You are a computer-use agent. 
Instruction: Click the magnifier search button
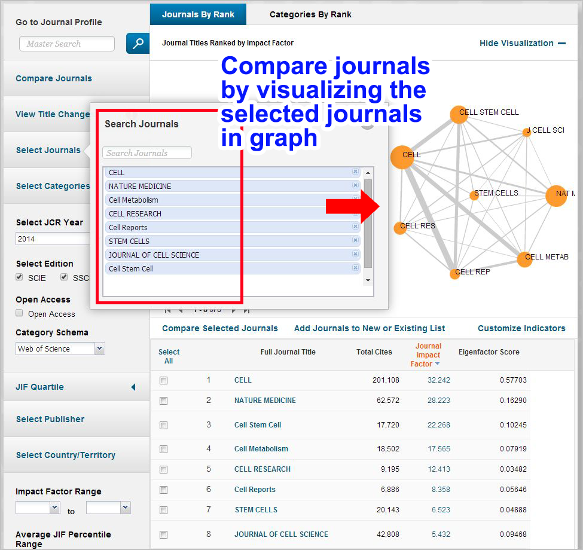tap(138, 44)
